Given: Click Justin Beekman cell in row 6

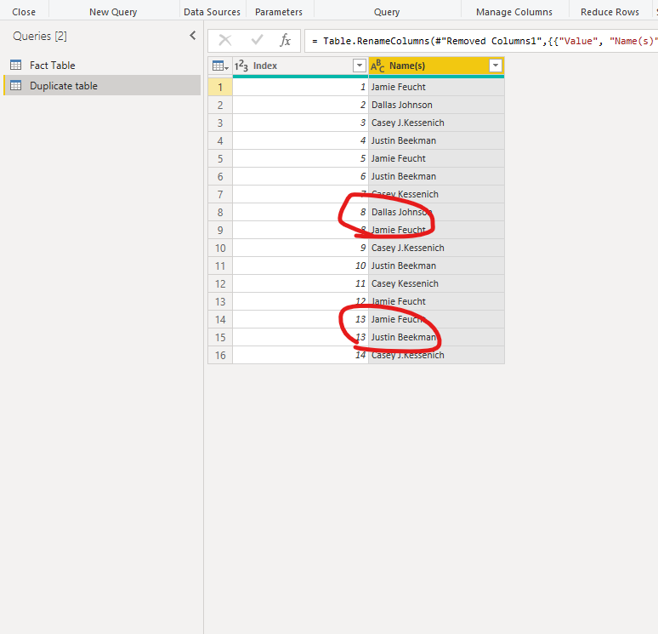Looking at the screenshot, I should [436, 176].
